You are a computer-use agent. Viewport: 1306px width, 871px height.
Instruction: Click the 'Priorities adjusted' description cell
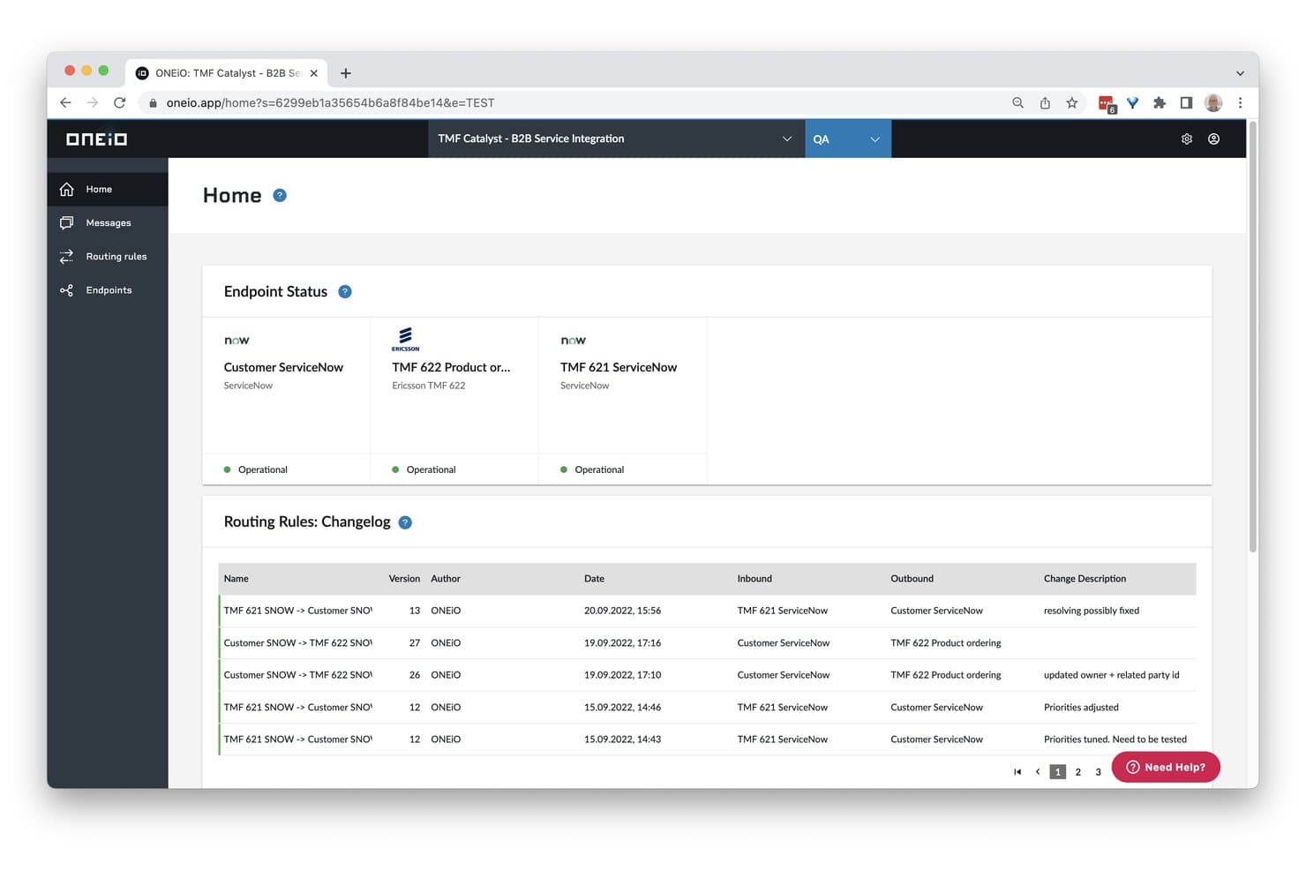pyautogui.click(x=1081, y=708)
